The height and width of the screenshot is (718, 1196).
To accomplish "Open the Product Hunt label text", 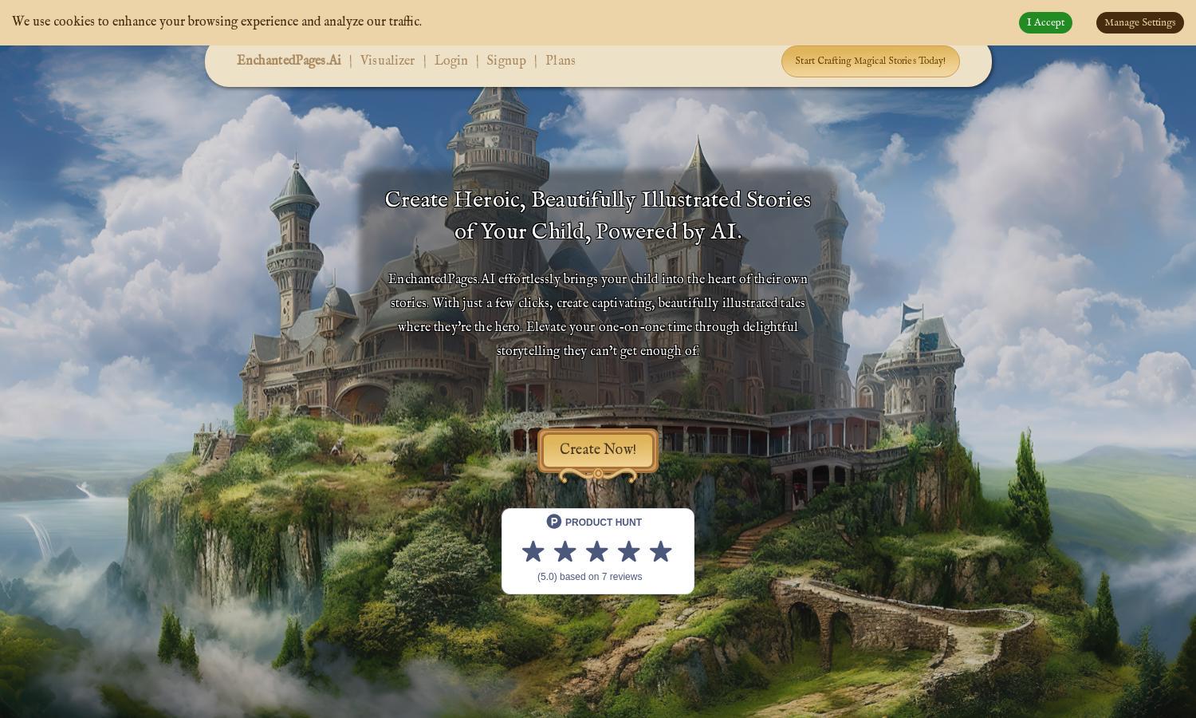I will tap(604, 523).
